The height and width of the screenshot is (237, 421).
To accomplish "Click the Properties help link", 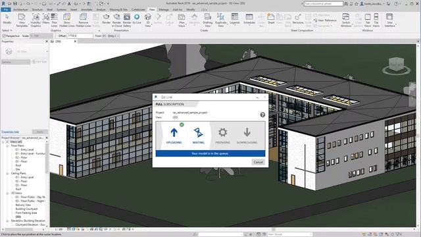I will (x=11, y=132).
